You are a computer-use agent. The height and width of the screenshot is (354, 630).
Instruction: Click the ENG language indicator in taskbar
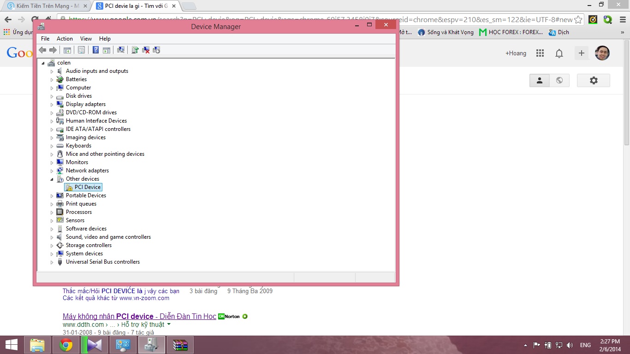click(585, 345)
